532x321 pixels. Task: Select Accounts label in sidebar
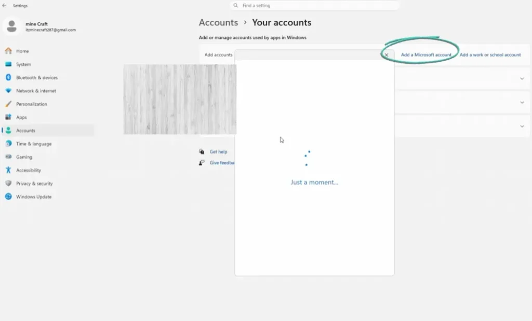25,130
